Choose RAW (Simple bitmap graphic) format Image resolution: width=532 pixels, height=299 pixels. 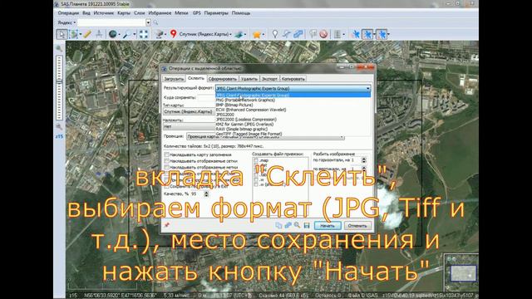point(242,130)
